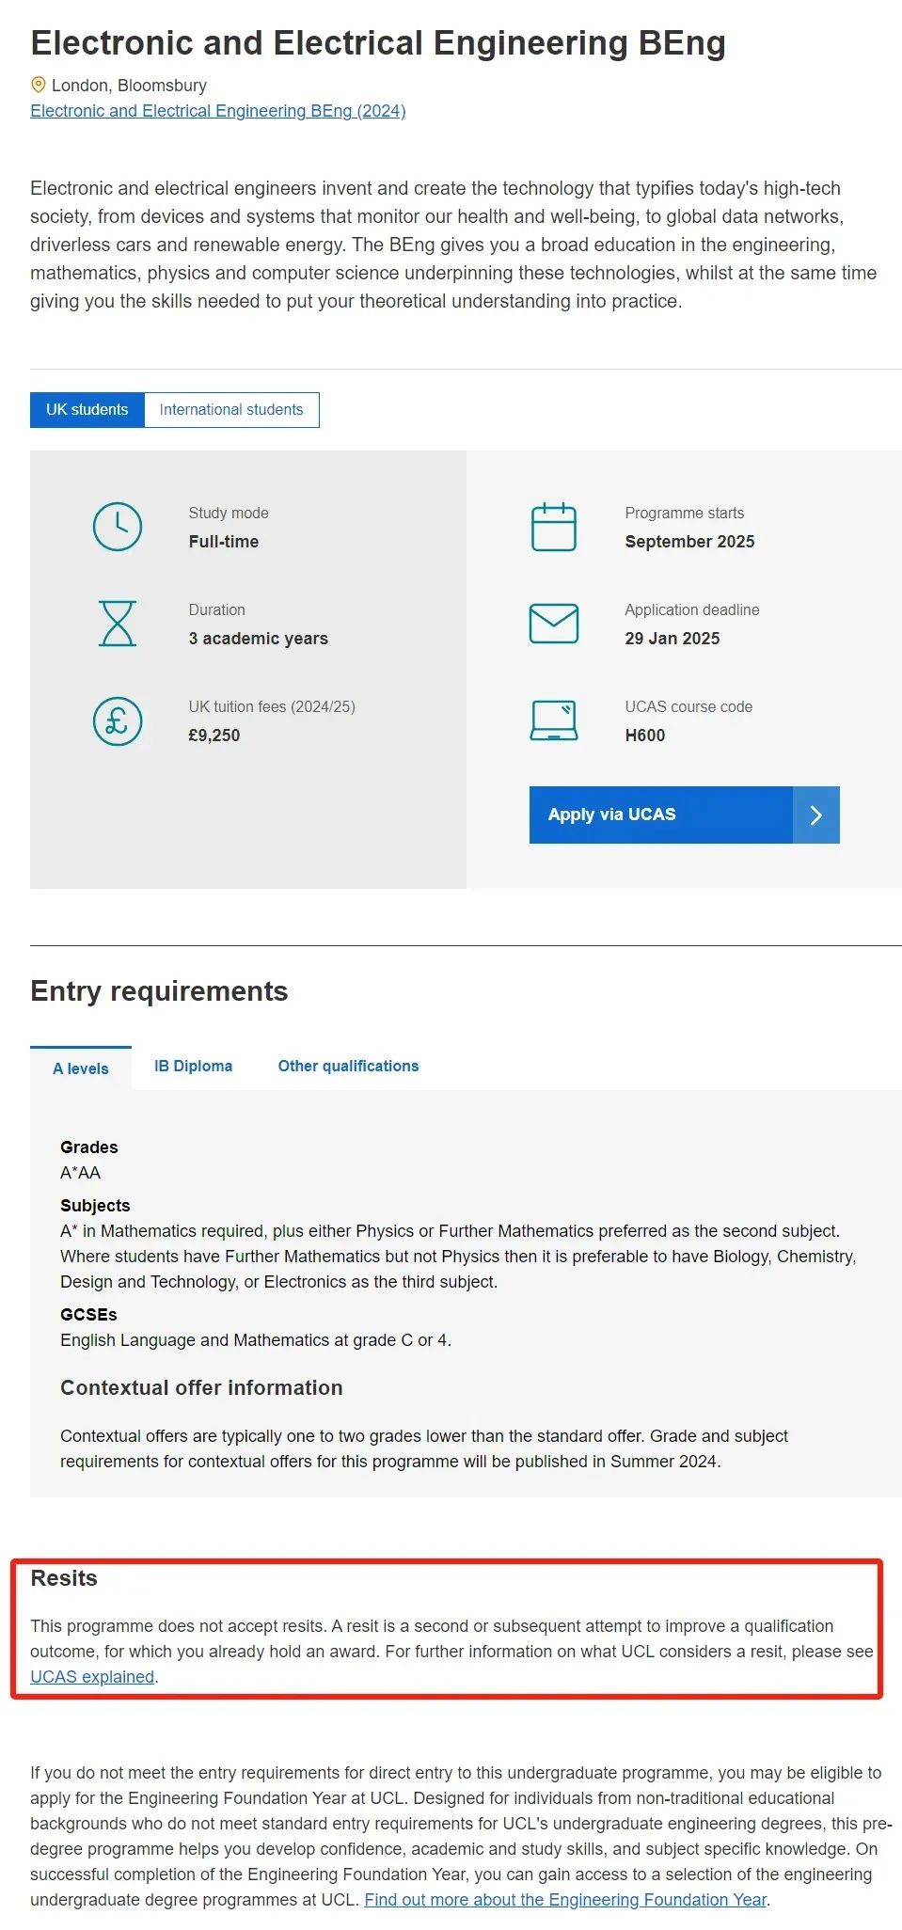
Task: Click the laptop UCAS course code icon
Action: [554, 721]
